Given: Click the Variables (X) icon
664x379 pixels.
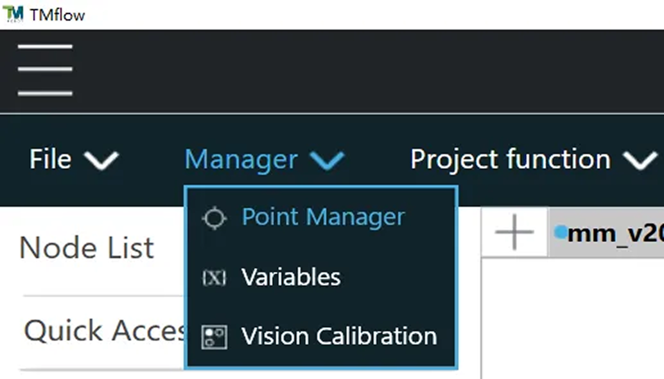Looking at the screenshot, I should pos(214,278).
